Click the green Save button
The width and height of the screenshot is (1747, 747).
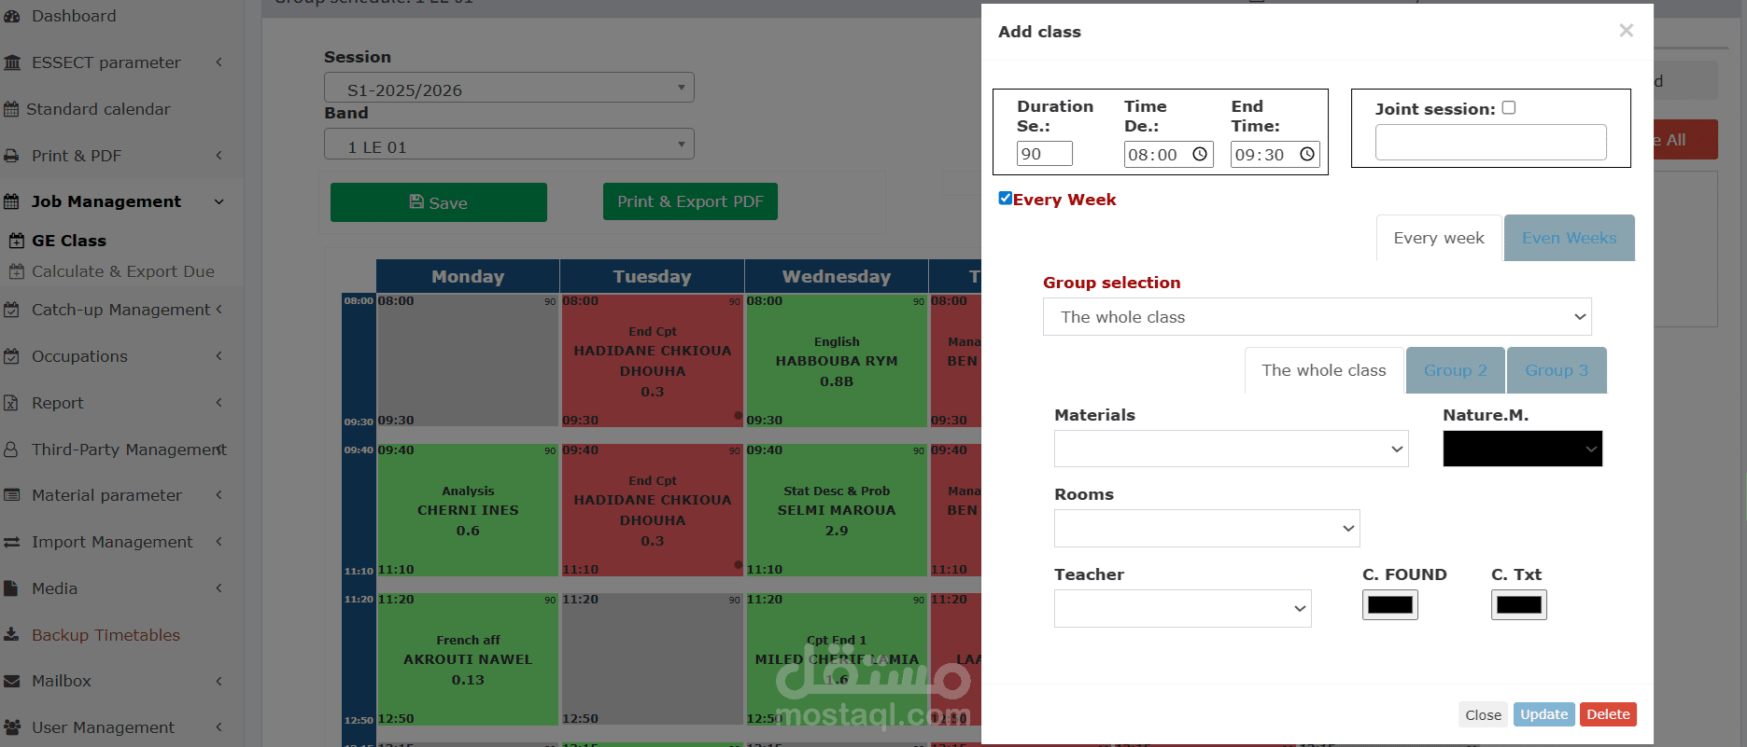(x=439, y=202)
